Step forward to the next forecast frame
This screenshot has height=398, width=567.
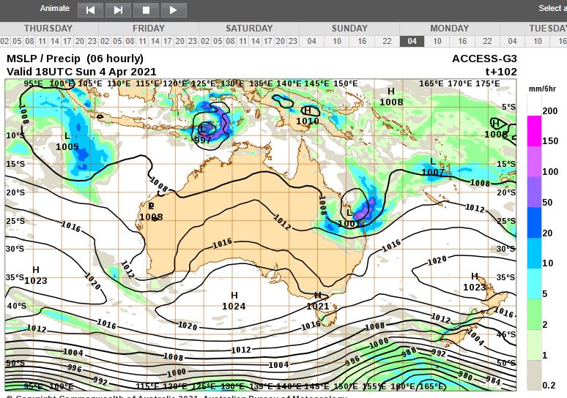[118, 10]
